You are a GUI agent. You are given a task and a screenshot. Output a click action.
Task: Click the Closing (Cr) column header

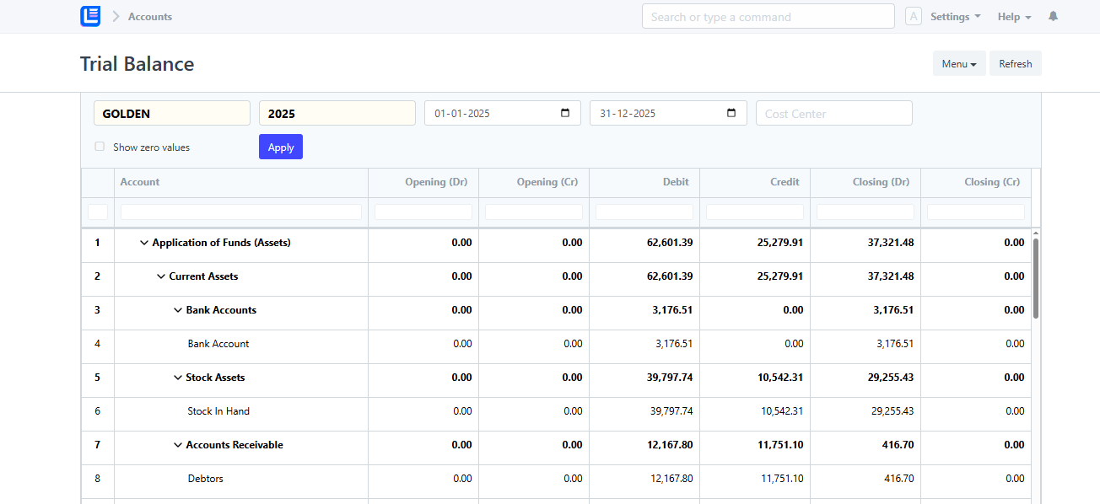tap(976, 182)
